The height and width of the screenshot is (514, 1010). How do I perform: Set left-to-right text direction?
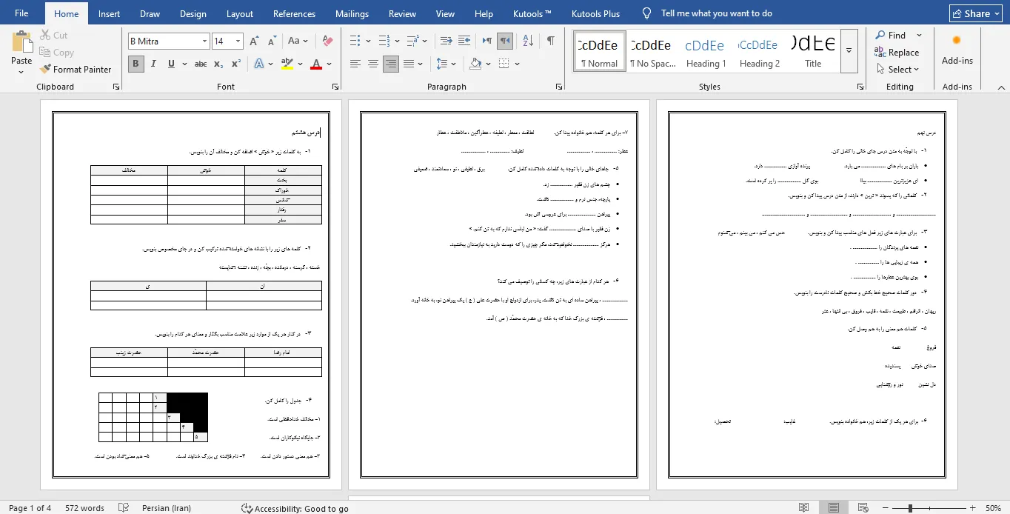coord(487,41)
